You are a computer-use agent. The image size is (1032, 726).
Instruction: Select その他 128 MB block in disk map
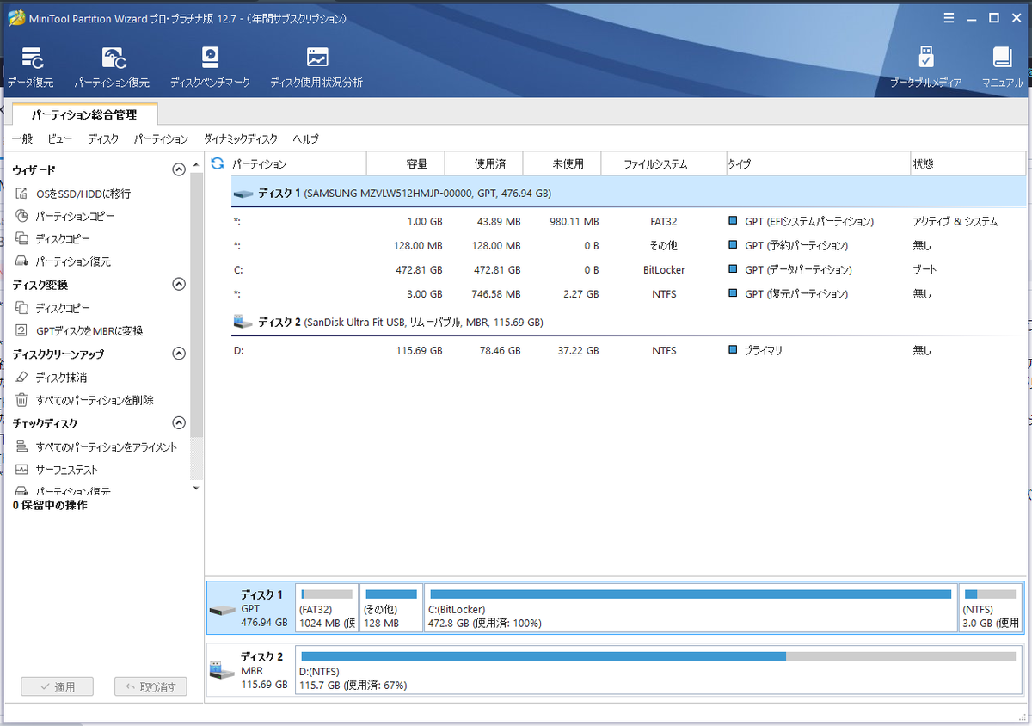pyautogui.click(x=391, y=608)
